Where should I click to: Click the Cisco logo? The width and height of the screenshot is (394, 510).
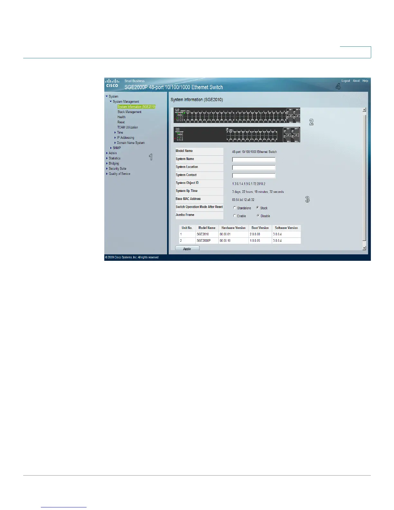click(x=112, y=83)
